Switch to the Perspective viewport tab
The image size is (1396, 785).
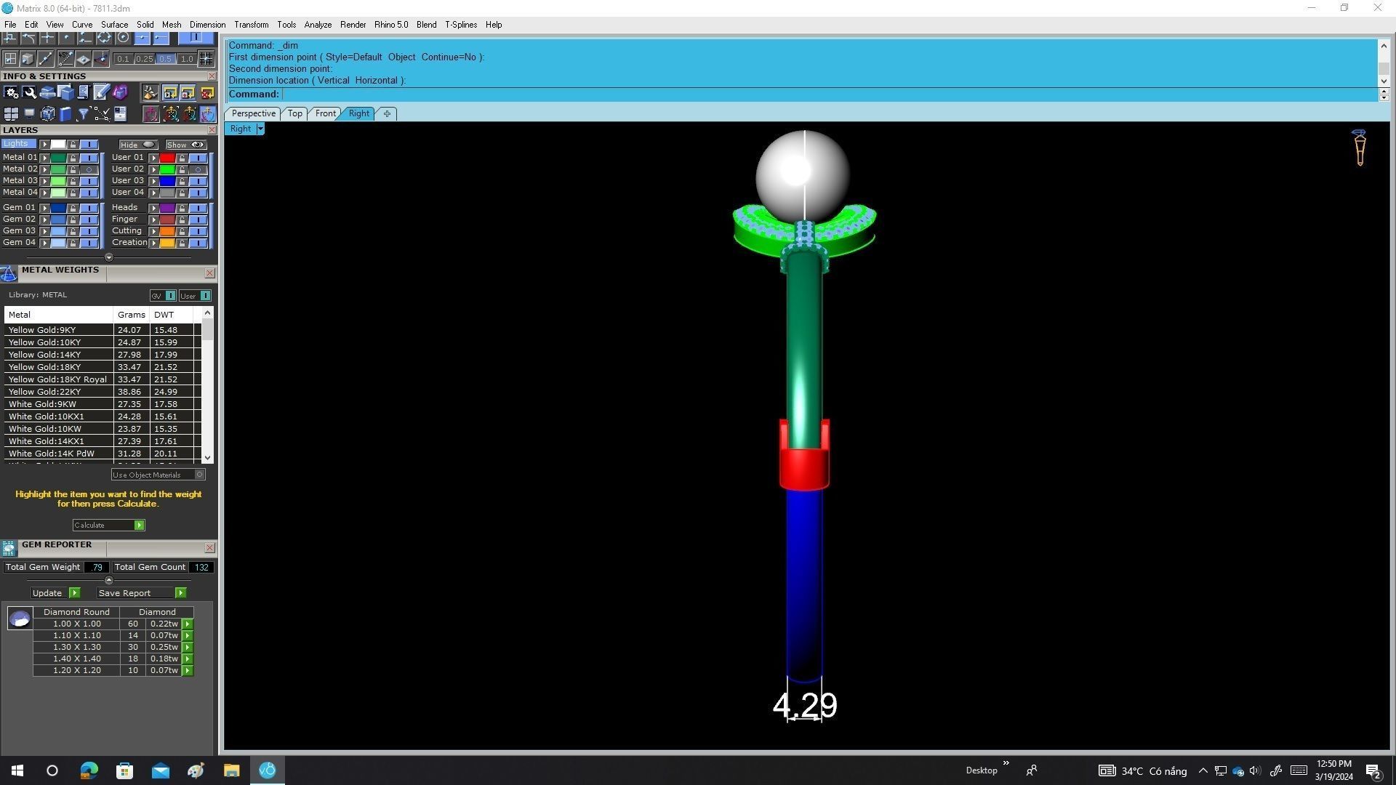coord(253,113)
